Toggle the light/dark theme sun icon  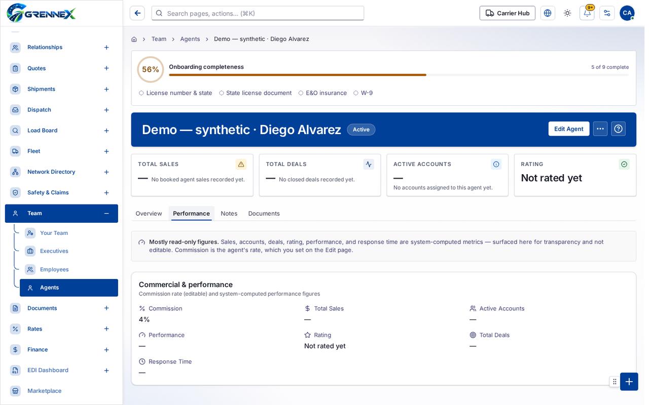[x=567, y=13]
